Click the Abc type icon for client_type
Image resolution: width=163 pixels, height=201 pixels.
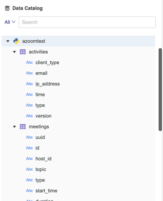29,63
